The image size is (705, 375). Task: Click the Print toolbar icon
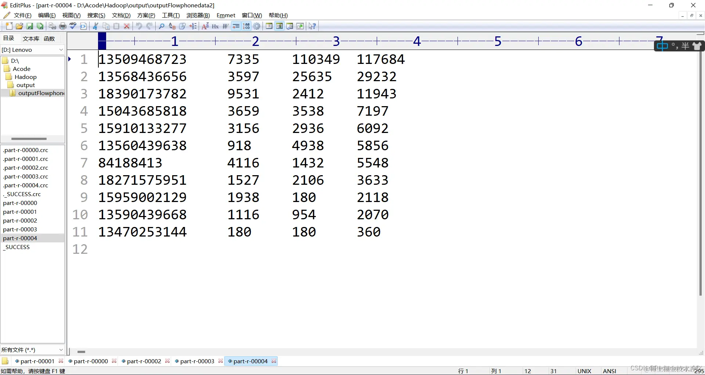pos(63,26)
